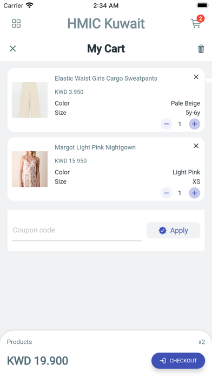The image size is (212, 377).
Task: Open the categories grid menu icon
Action: click(x=16, y=23)
